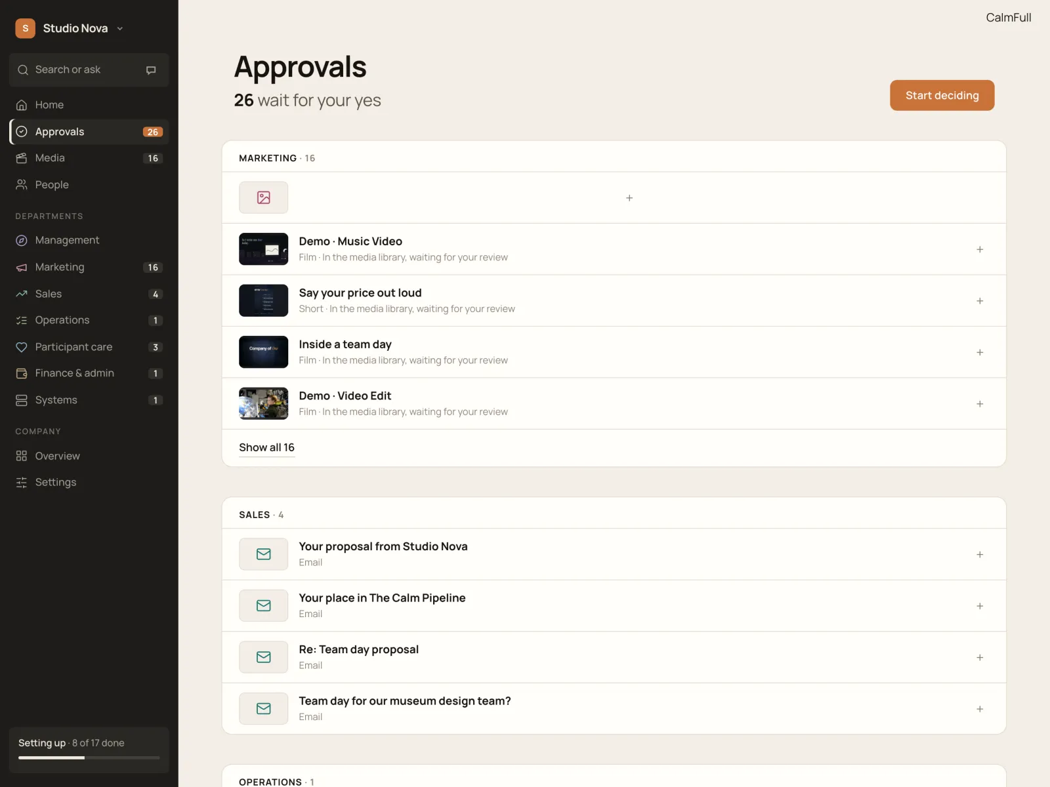Expand the untitled image row plus
This screenshot has height=787, width=1050.
pos(629,198)
